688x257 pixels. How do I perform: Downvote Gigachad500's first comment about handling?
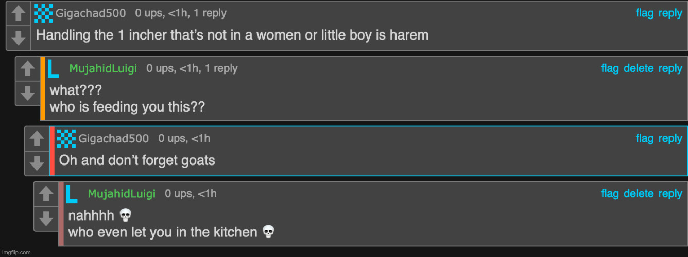click(19, 38)
